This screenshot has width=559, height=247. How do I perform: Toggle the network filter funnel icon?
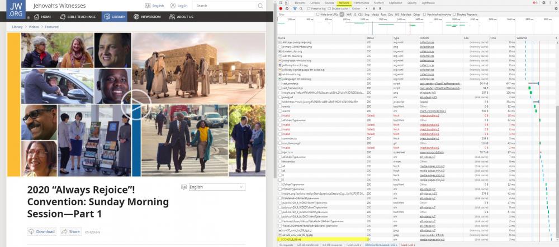click(295, 8)
